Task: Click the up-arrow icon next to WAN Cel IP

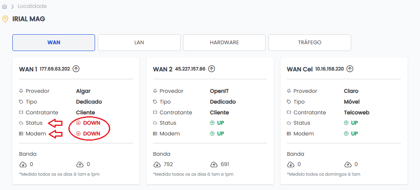Action: [x=350, y=69]
